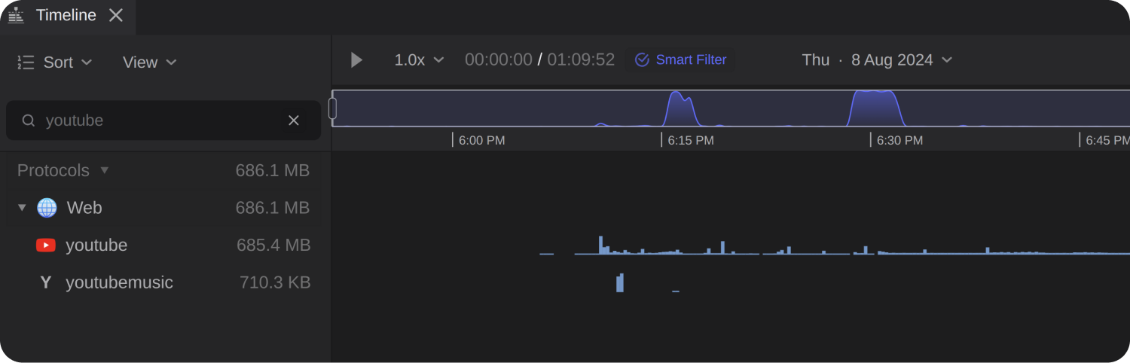Image resolution: width=1130 pixels, height=363 pixels.
Task: Open the View dropdown menu
Action: (x=149, y=63)
